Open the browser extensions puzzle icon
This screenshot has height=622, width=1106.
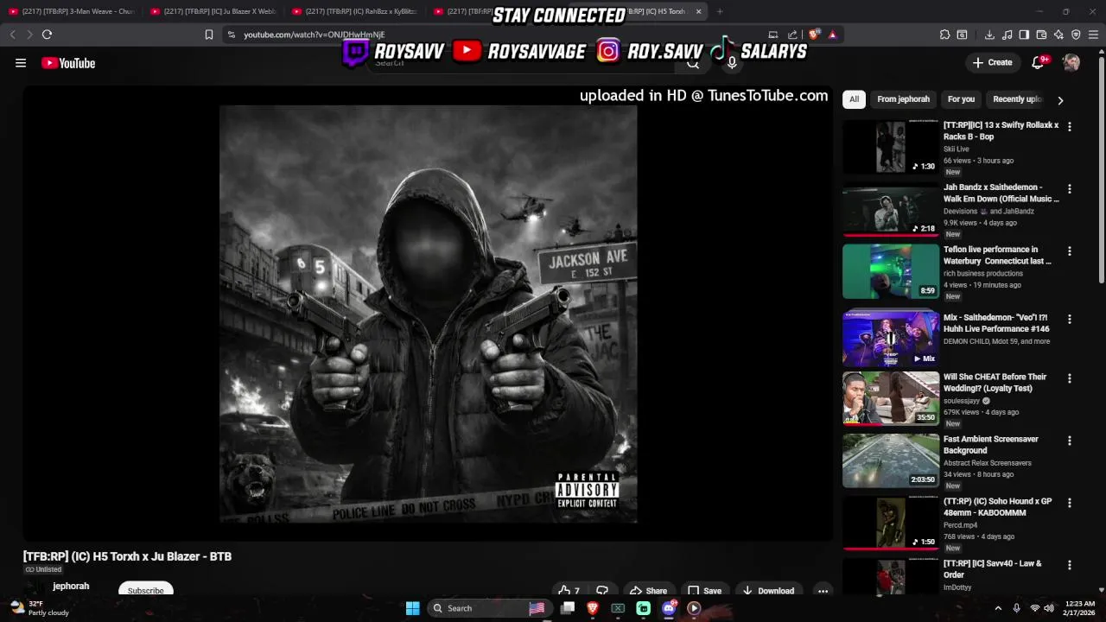click(x=944, y=35)
